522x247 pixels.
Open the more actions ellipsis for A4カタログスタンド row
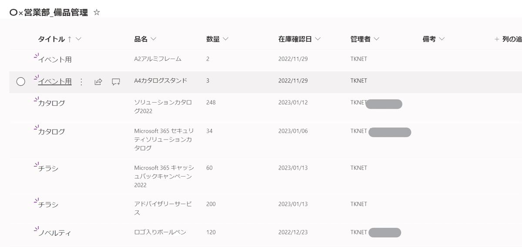[x=81, y=82]
